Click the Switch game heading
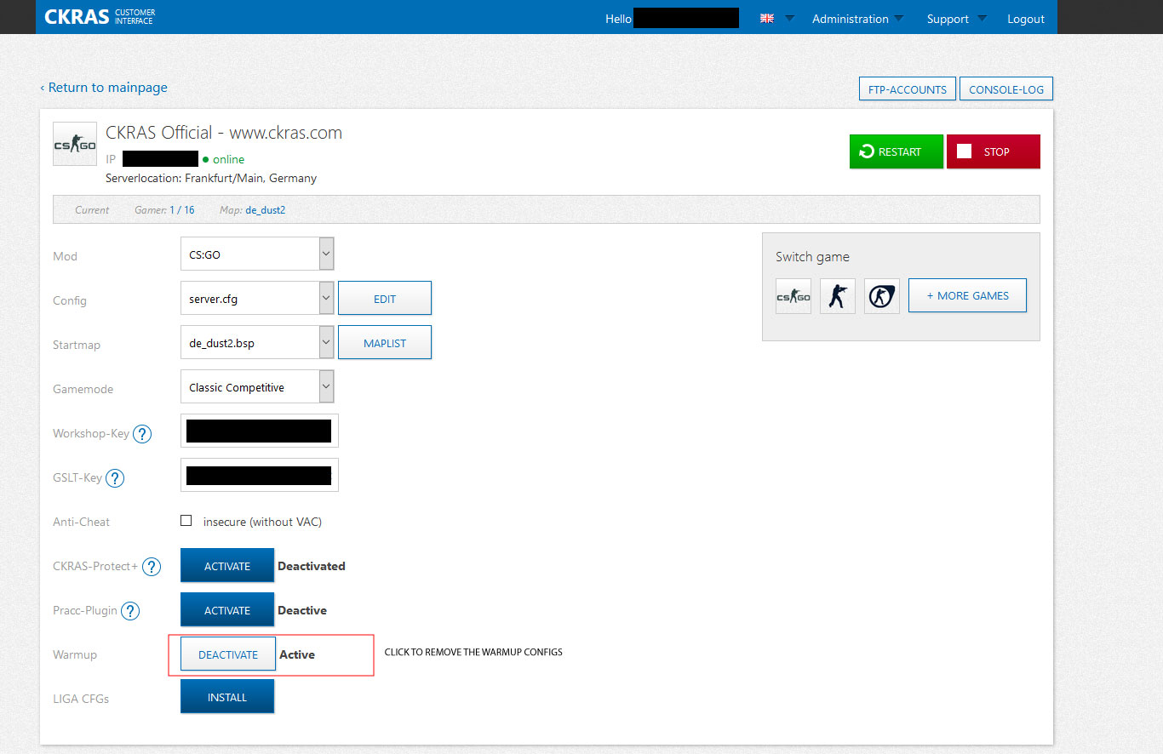 (812, 257)
